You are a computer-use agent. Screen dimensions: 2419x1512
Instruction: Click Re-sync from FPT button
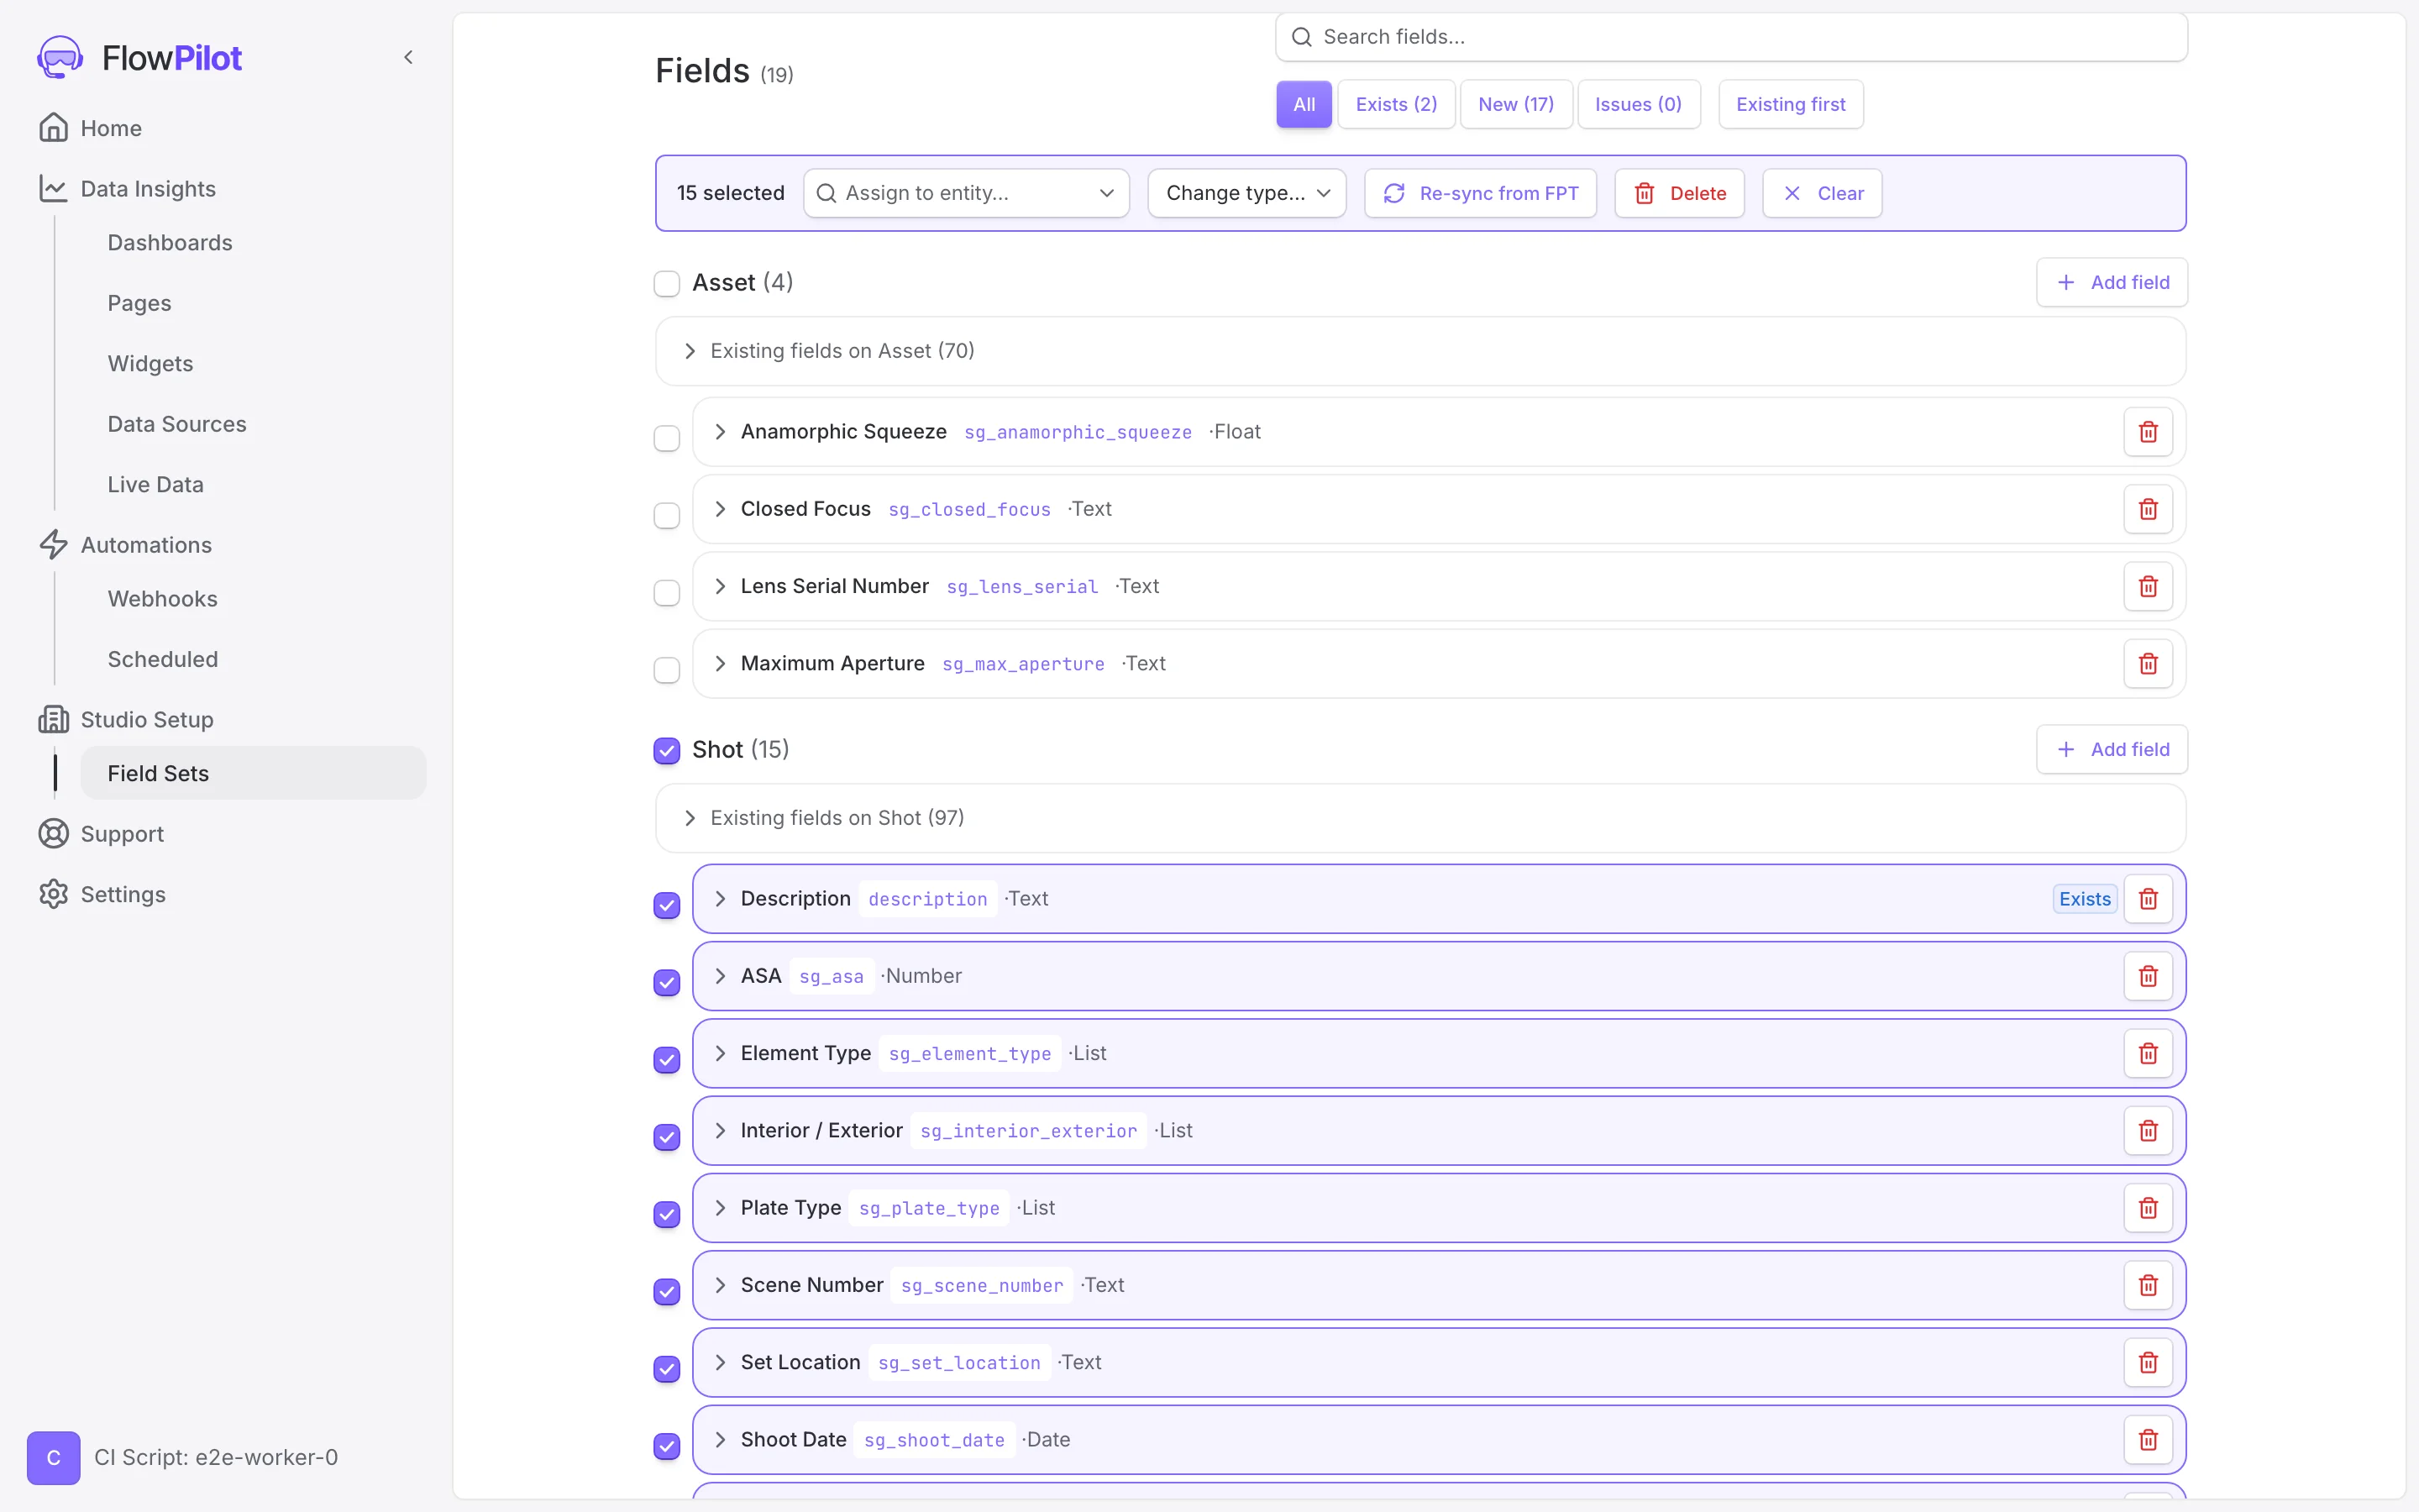pyautogui.click(x=1481, y=193)
